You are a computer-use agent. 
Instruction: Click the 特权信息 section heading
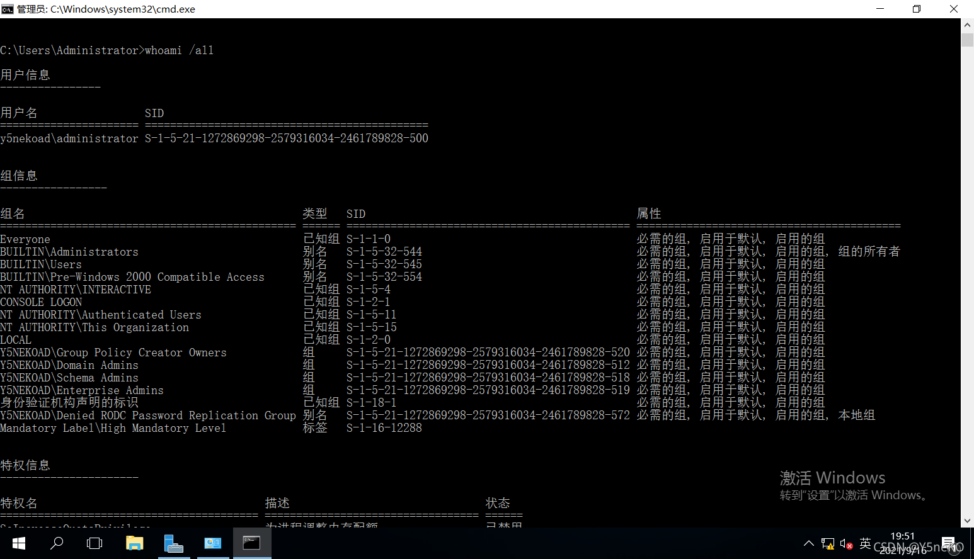pos(25,465)
